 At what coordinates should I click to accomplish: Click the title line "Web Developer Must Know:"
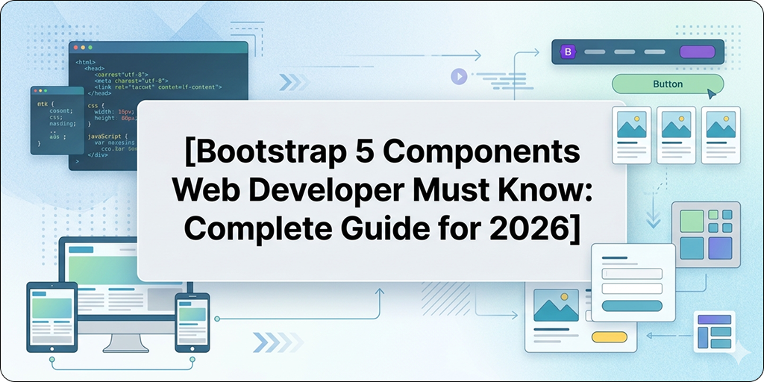381,190
